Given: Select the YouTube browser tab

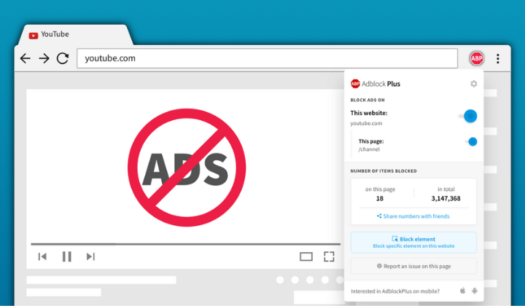Looking at the screenshot, I should click(x=75, y=35).
